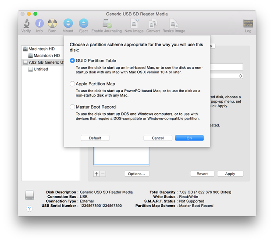This screenshot has width=274, height=242.
Task: Select top-level Macintosh HD disk
Action: coord(43,49)
